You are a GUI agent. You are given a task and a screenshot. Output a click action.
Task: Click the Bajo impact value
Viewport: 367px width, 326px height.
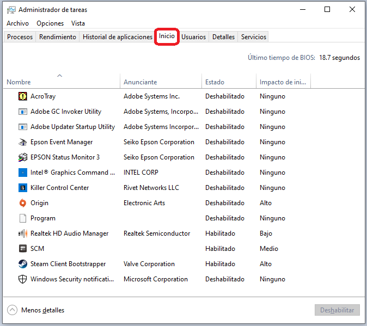pos(266,233)
